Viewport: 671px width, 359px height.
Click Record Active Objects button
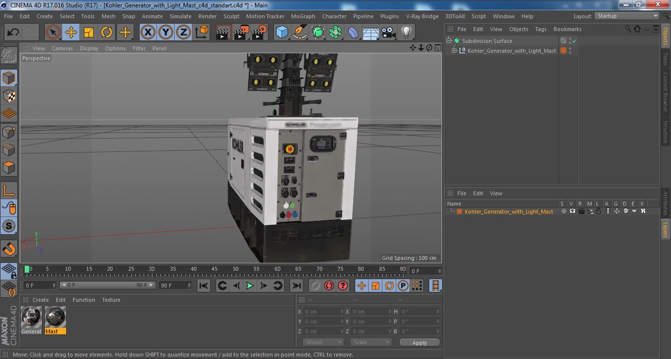pos(315,286)
